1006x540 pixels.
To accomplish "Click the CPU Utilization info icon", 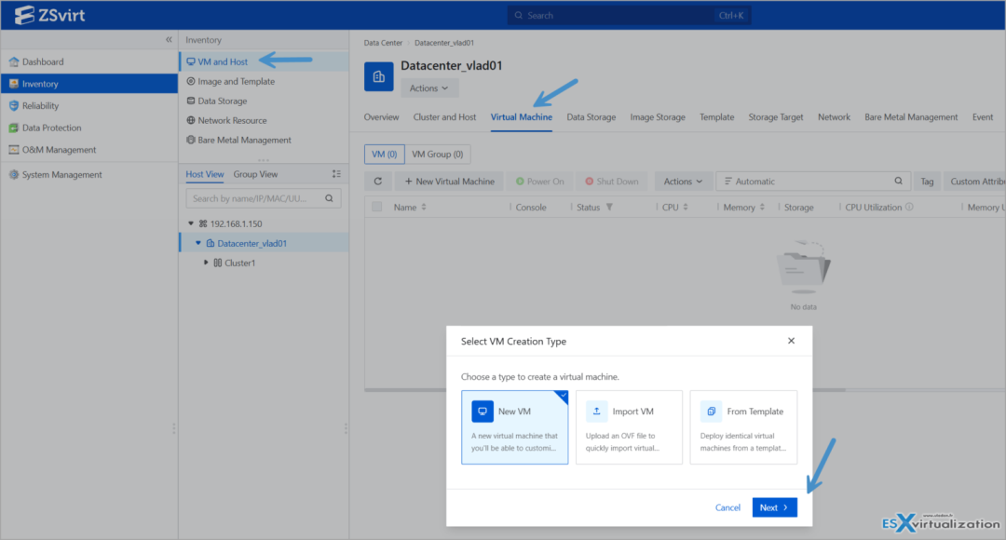I will pyautogui.click(x=909, y=207).
